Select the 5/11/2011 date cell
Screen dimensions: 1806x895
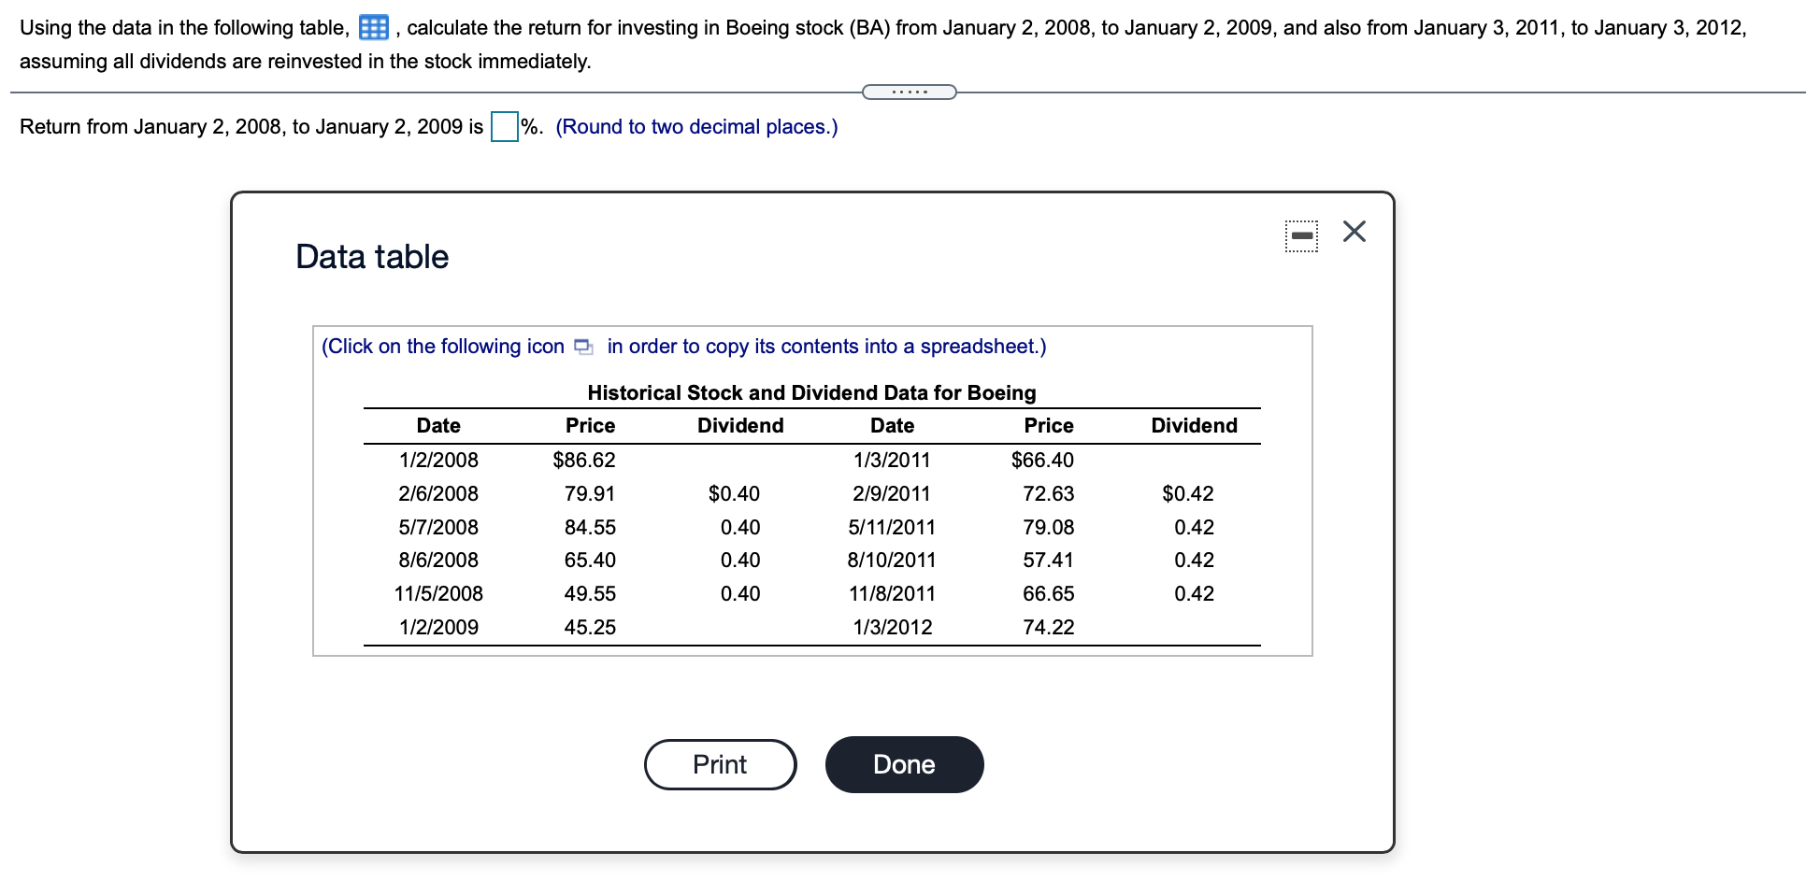(892, 527)
